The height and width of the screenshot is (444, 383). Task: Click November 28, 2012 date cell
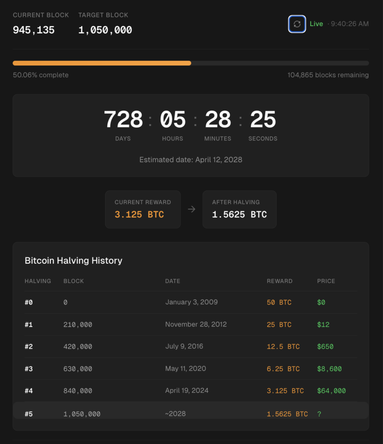196,324
